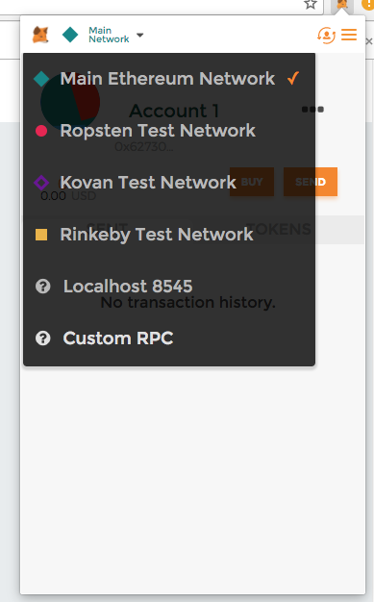This screenshot has width=374, height=602.
Task: Open the hamburger menu icon
Action: pos(349,35)
